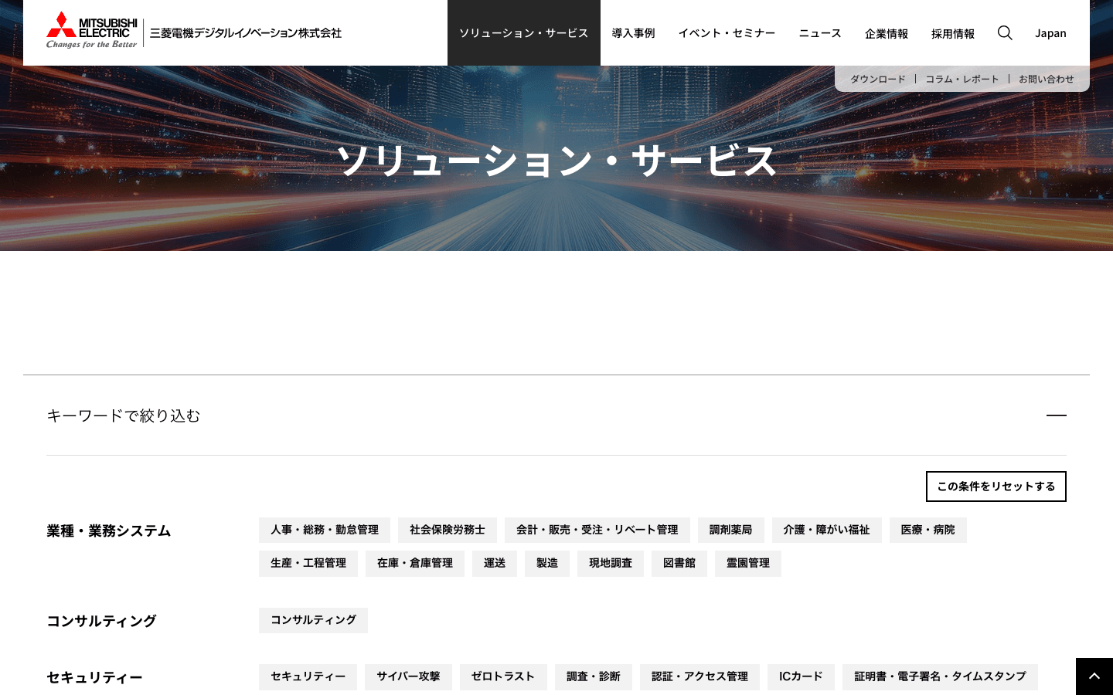The width and height of the screenshot is (1113, 695).
Task: Filter by the ゼロトラスト tag
Action: 503,677
